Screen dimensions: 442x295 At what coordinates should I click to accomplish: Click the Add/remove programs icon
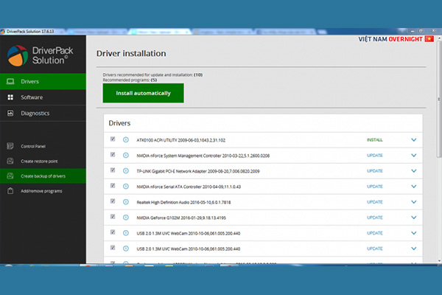point(10,191)
